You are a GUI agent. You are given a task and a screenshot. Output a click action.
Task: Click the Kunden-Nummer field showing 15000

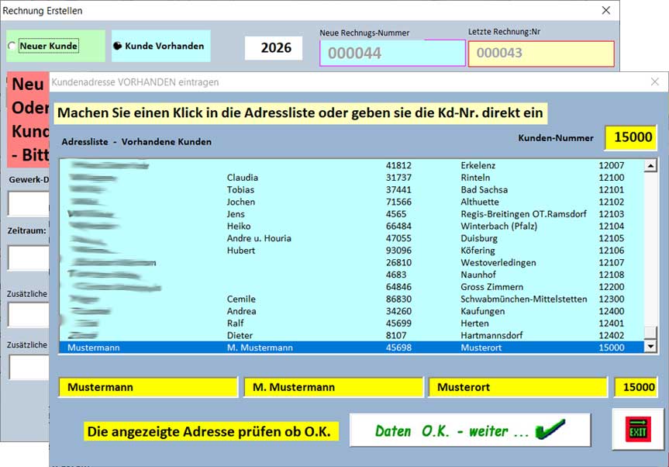coord(632,137)
